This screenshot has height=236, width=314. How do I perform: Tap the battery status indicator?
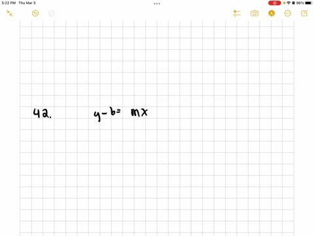(x=309, y=3)
